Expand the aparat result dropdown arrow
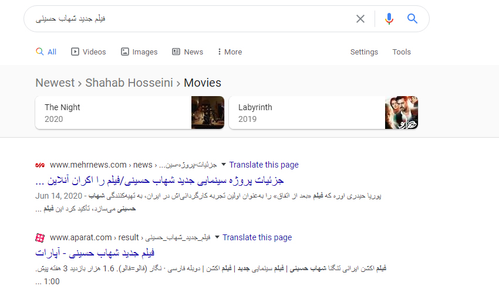The height and width of the screenshot is (293, 499). pos(217,237)
